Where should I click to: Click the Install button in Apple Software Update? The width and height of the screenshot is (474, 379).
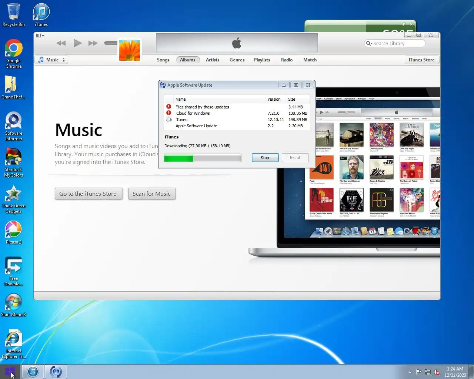(x=295, y=158)
